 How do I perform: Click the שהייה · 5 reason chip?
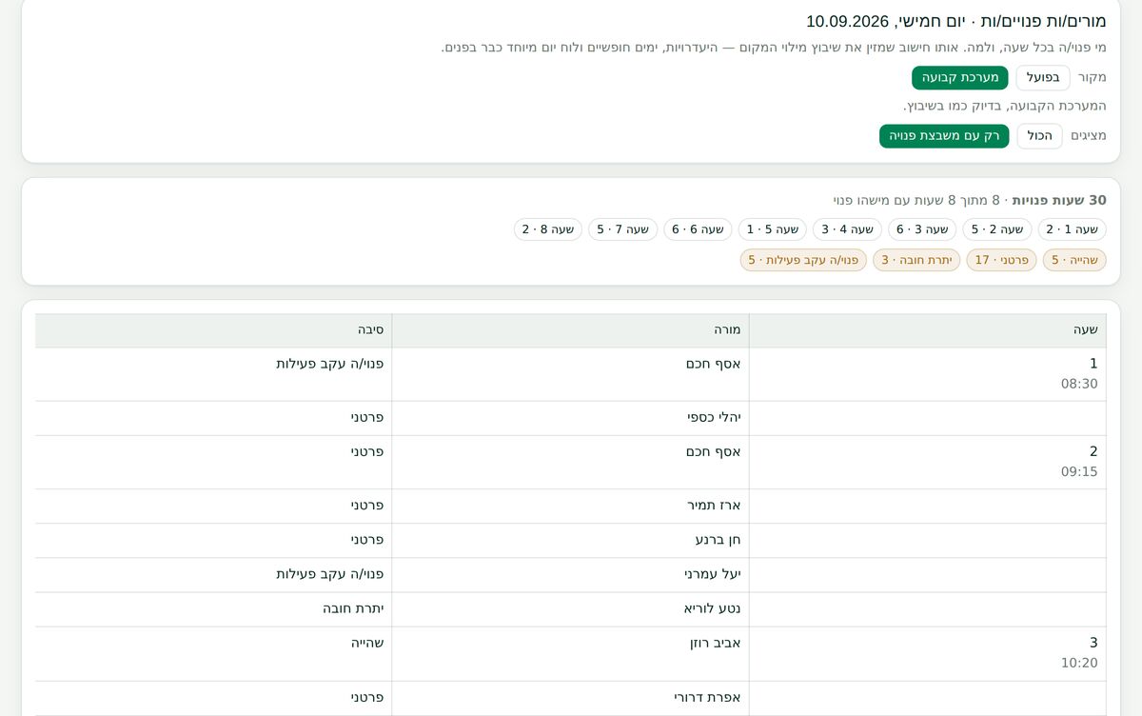pos(1074,260)
